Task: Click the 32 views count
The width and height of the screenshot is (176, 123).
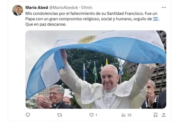Action: [129, 115]
